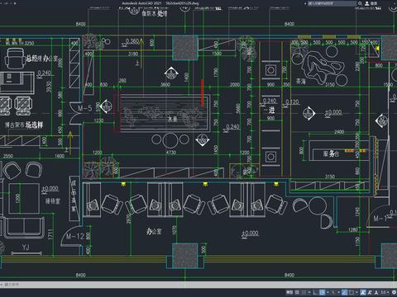Toggle snap mode in the status bar
This screenshot has width=397, height=297.
coord(304,292)
